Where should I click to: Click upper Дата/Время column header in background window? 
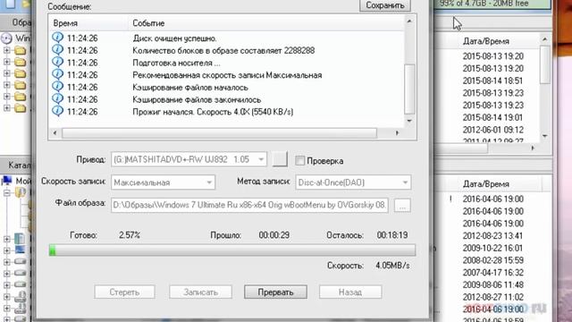[486, 41]
